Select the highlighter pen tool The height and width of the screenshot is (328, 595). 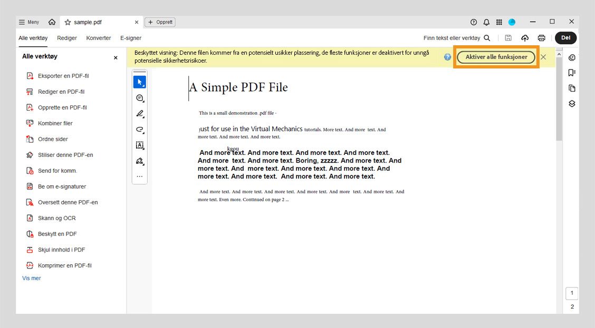tap(140, 114)
